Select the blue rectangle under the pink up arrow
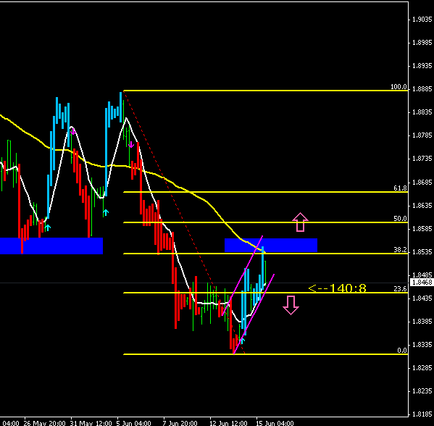 coord(271,246)
